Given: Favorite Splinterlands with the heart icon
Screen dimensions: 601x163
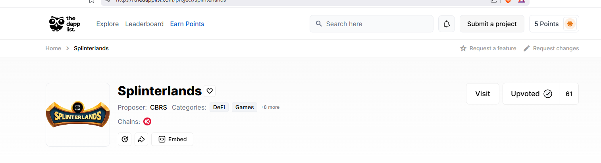Looking at the screenshot, I should coord(210,91).
